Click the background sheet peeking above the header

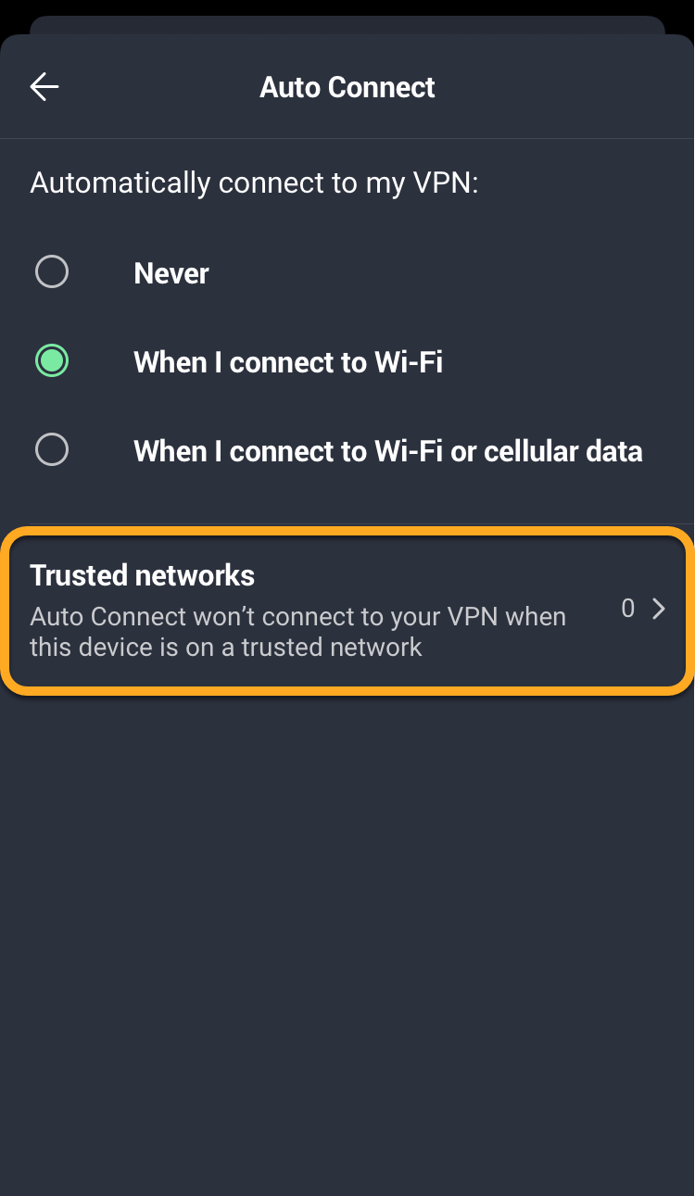point(347,25)
